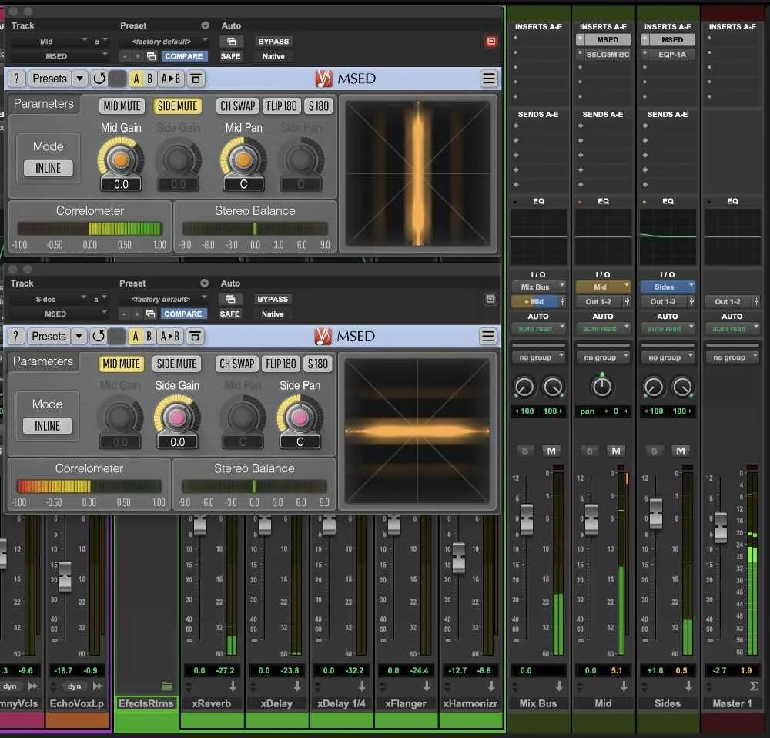Viewport: 770px width, 738px height.
Task: Click the undo arrow icon beside Presets
Action: pyautogui.click(x=100, y=78)
